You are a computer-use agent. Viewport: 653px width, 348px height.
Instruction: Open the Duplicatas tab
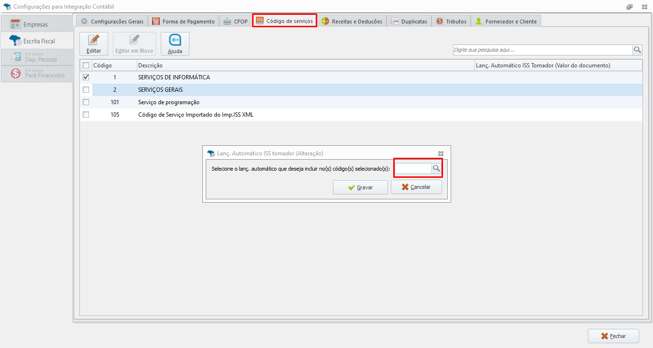point(409,21)
